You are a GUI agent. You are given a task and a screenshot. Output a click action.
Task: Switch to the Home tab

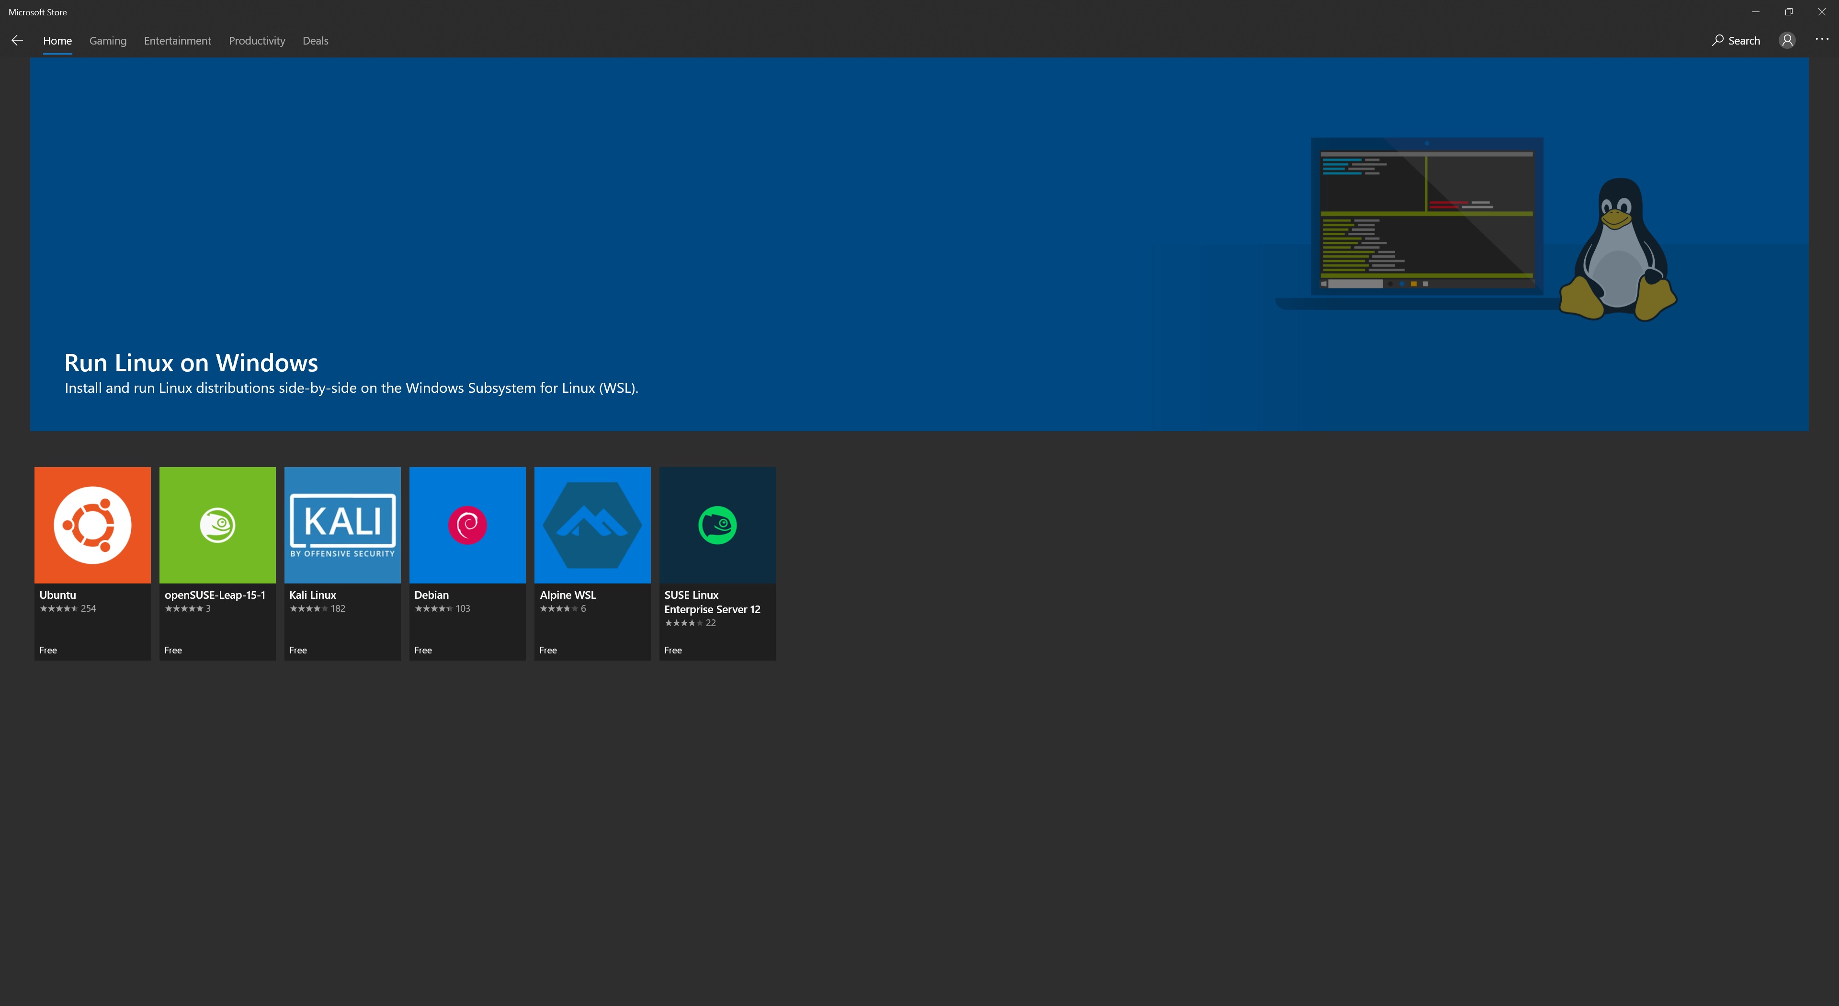coord(57,41)
